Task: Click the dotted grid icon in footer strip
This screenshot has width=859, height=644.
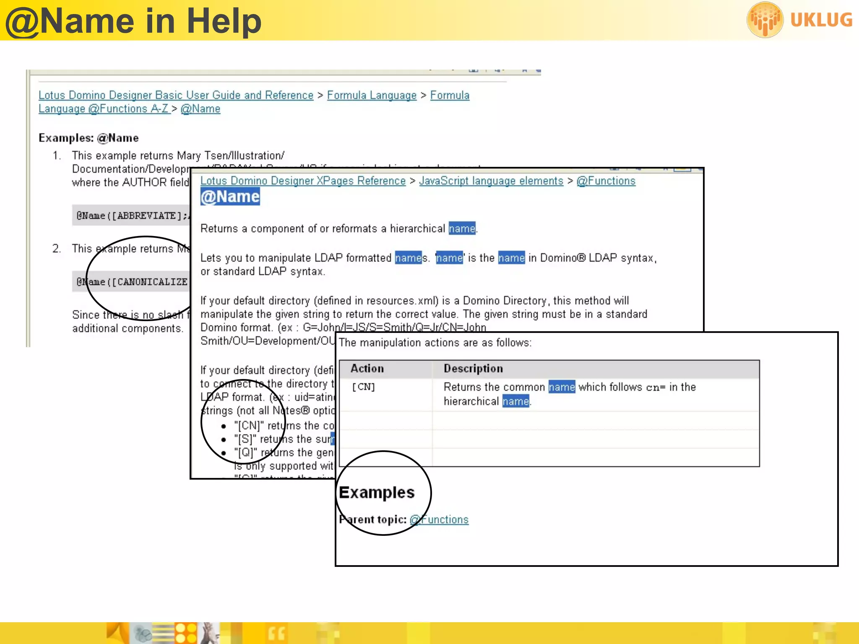Action: (x=186, y=633)
